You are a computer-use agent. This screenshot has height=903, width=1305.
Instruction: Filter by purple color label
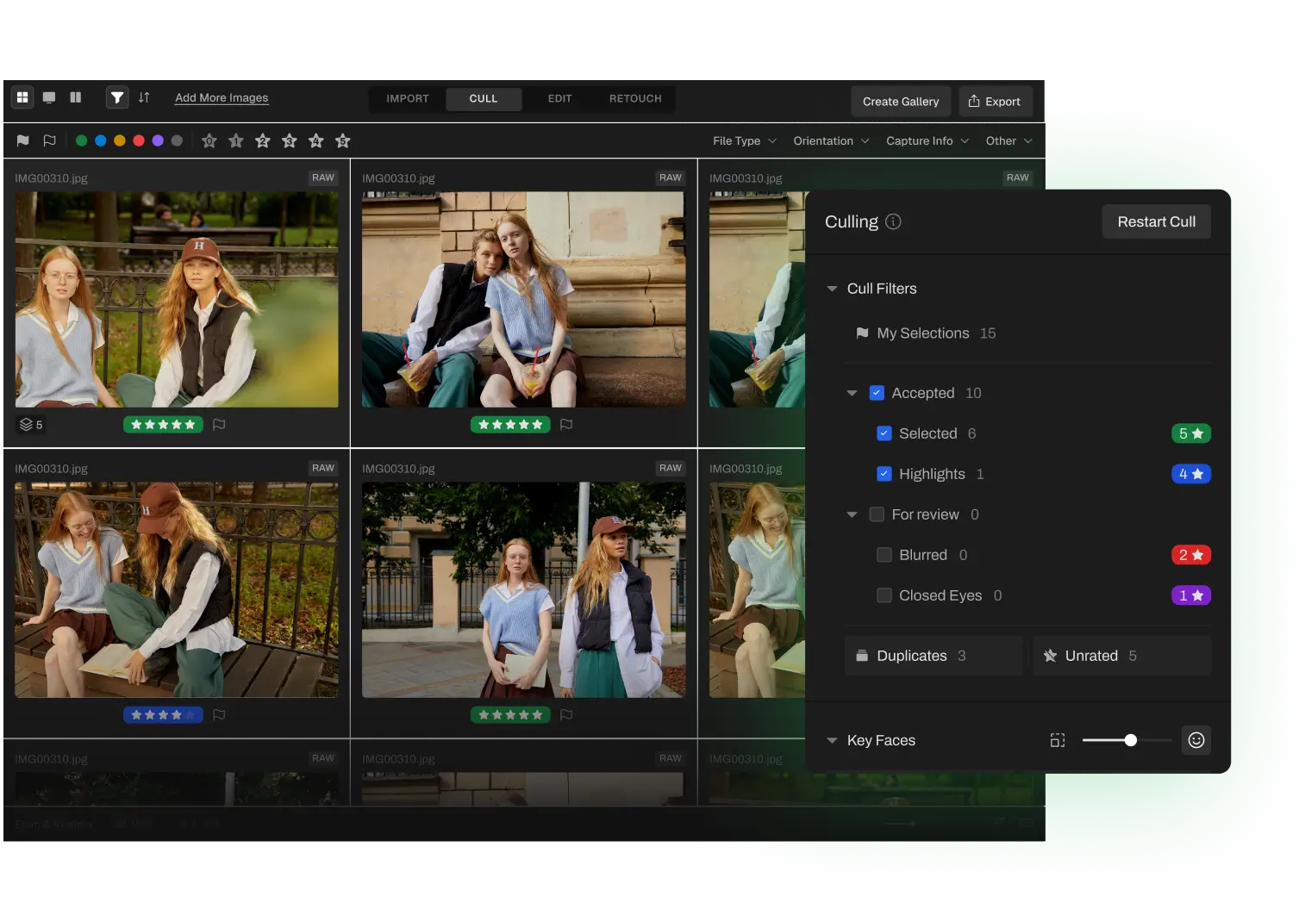158,140
